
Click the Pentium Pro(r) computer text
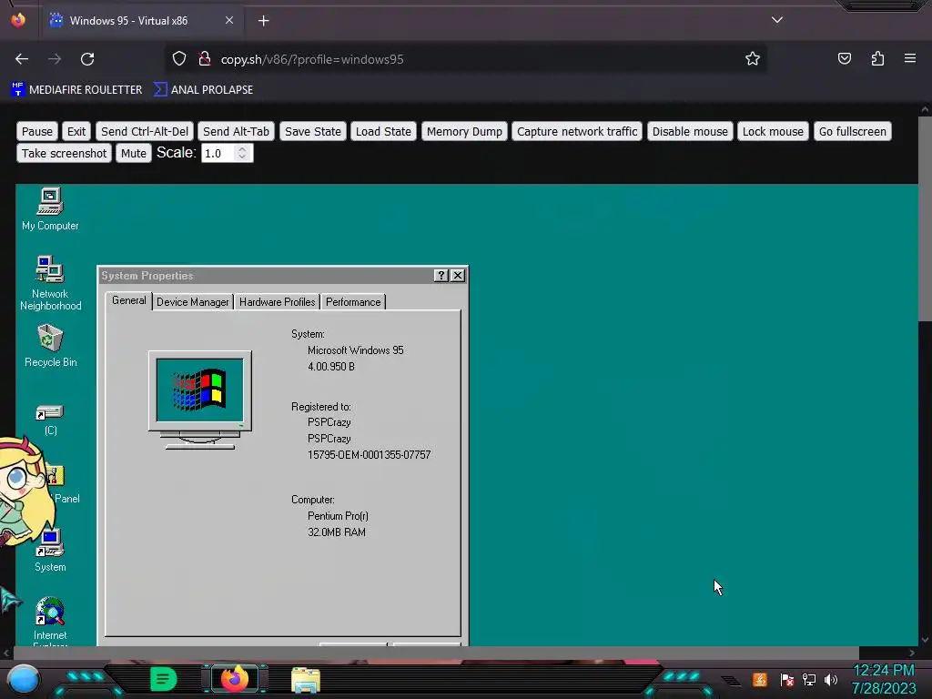point(338,516)
